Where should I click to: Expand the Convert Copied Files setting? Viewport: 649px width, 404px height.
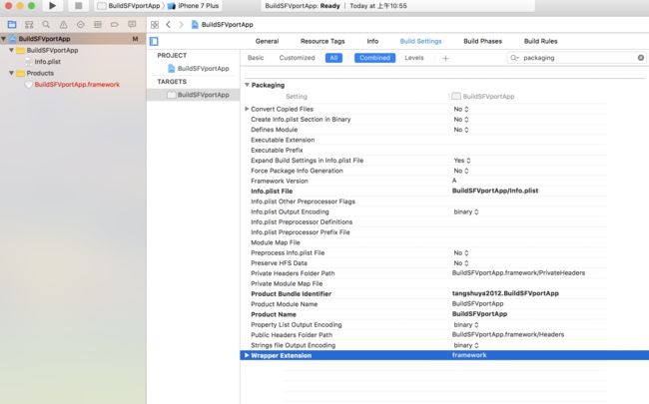247,109
